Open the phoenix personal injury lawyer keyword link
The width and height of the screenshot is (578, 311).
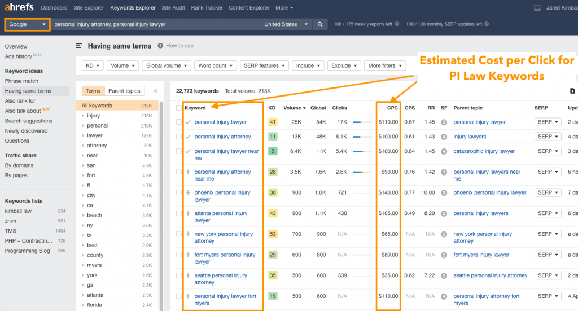[222, 196]
